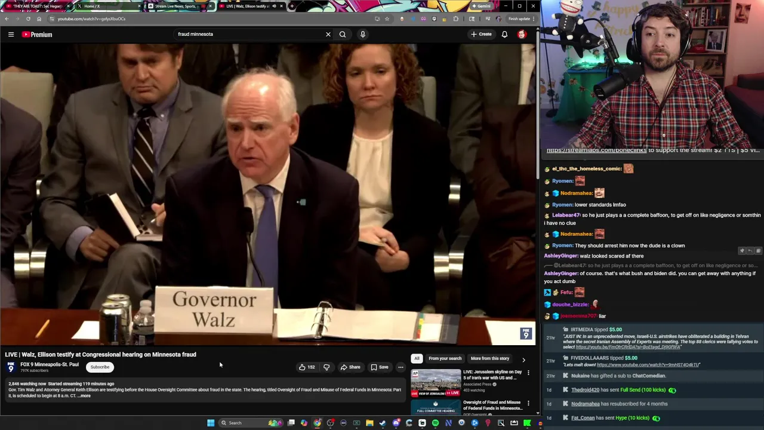Click 'Nodramahea has resubscribed for 4 months'

[619, 404]
